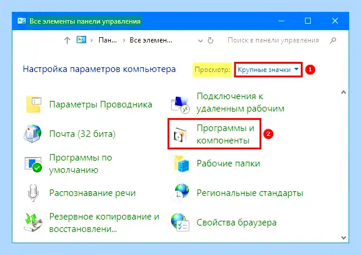
Task: Open the Программы по умолчанию icon
Action: (x=33, y=164)
